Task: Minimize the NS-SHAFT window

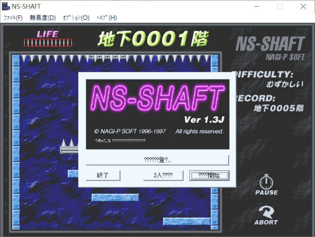Action: tap(257, 6)
